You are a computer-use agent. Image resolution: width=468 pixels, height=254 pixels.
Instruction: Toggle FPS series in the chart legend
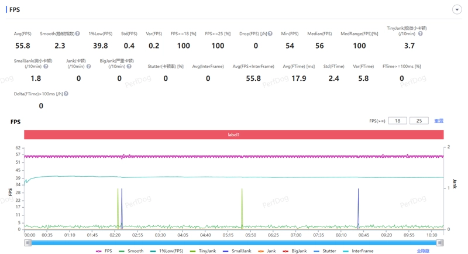tap(104, 251)
